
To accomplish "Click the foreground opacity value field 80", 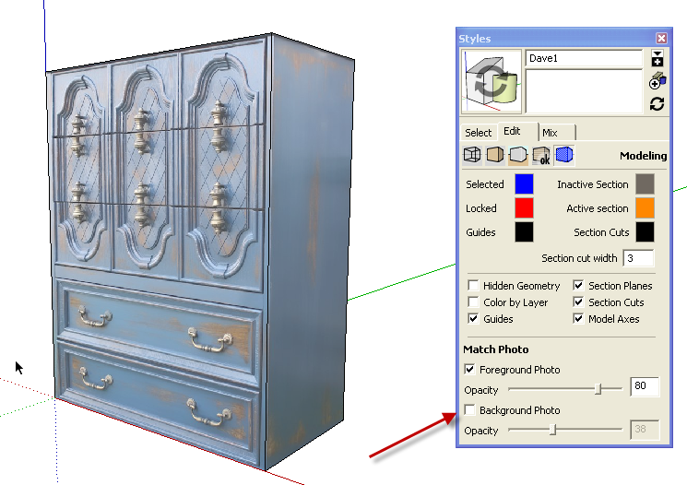I will tap(645, 386).
